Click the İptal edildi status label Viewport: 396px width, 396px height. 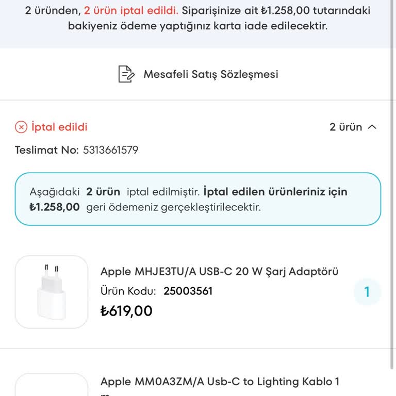click(x=59, y=127)
